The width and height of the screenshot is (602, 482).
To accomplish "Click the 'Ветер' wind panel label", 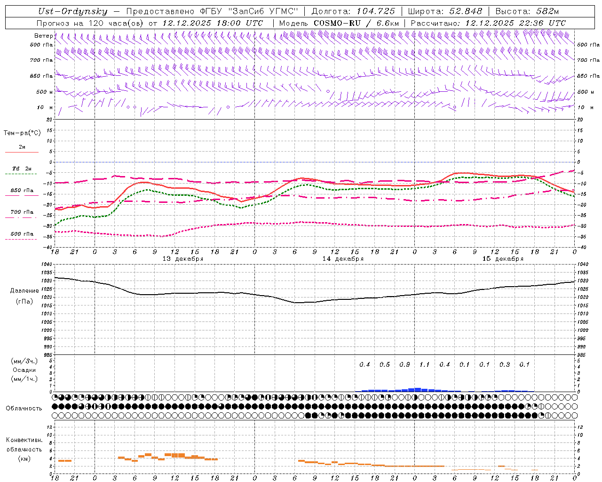I will (43, 36).
